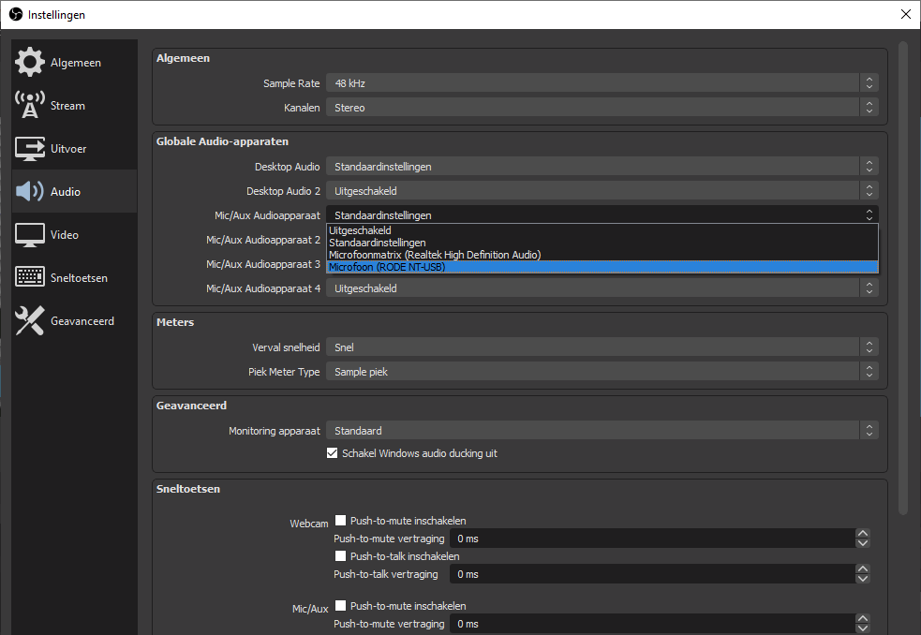Open Video settings via the display icon
Image resolution: width=921 pixels, height=635 pixels.
tap(29, 234)
